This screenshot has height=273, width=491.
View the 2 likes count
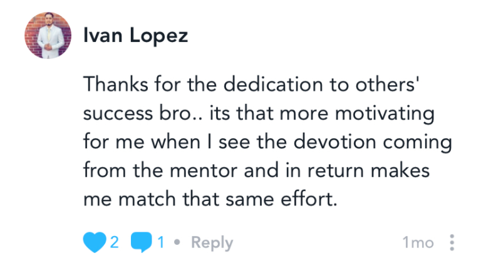tap(114, 242)
